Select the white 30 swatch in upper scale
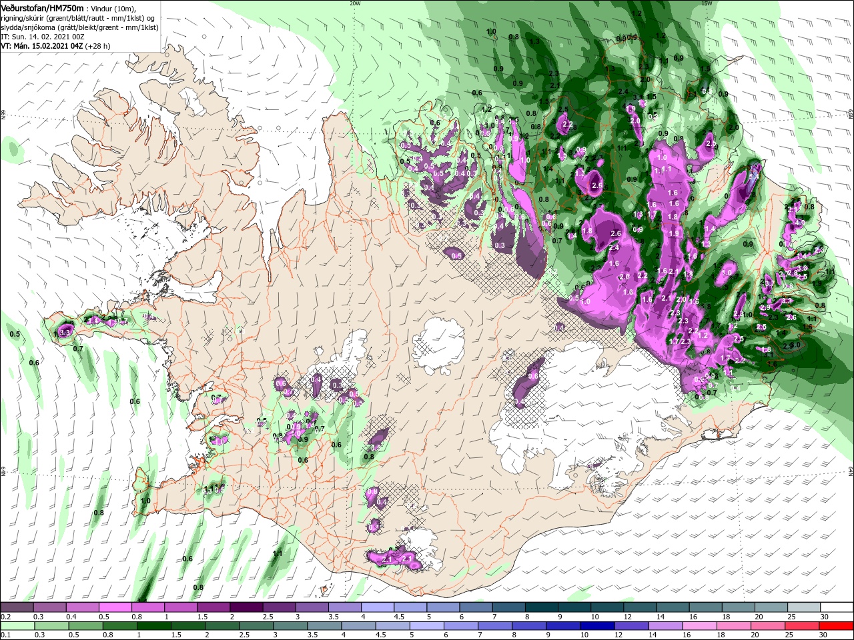Screen dimensions: 854x640 tap(837, 607)
